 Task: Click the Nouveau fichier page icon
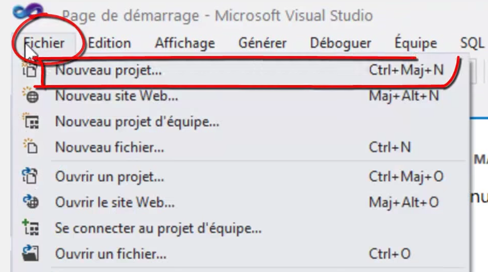31,146
